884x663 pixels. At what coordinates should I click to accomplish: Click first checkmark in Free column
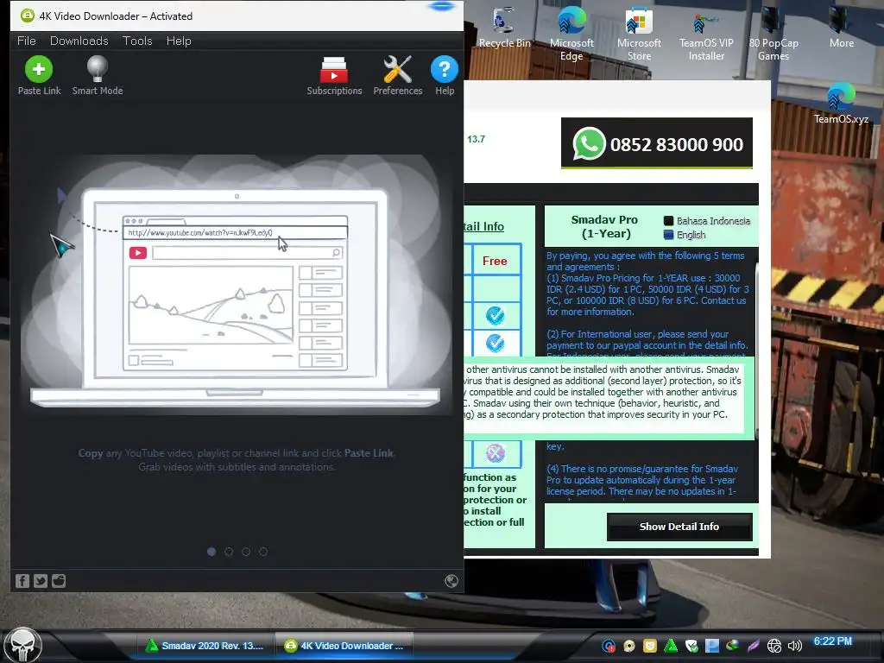[495, 315]
